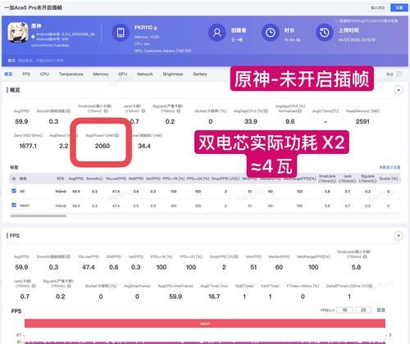Click the blue settings button at top right
The width and height of the screenshot is (410, 344).
coord(399,7)
